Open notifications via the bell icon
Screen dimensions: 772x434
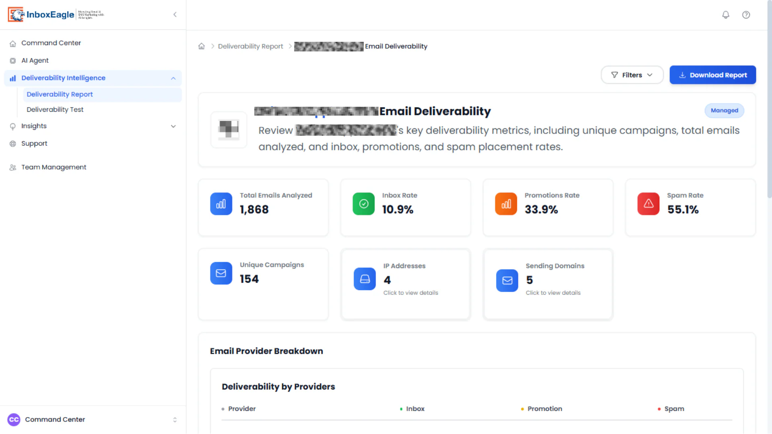(x=726, y=15)
